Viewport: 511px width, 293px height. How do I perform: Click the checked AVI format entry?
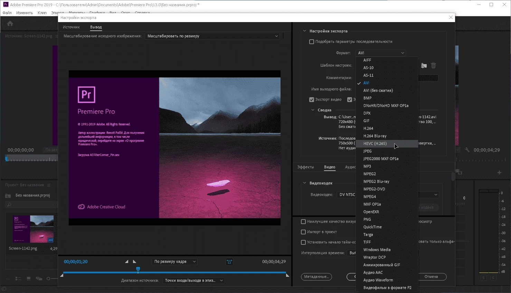[387, 83]
